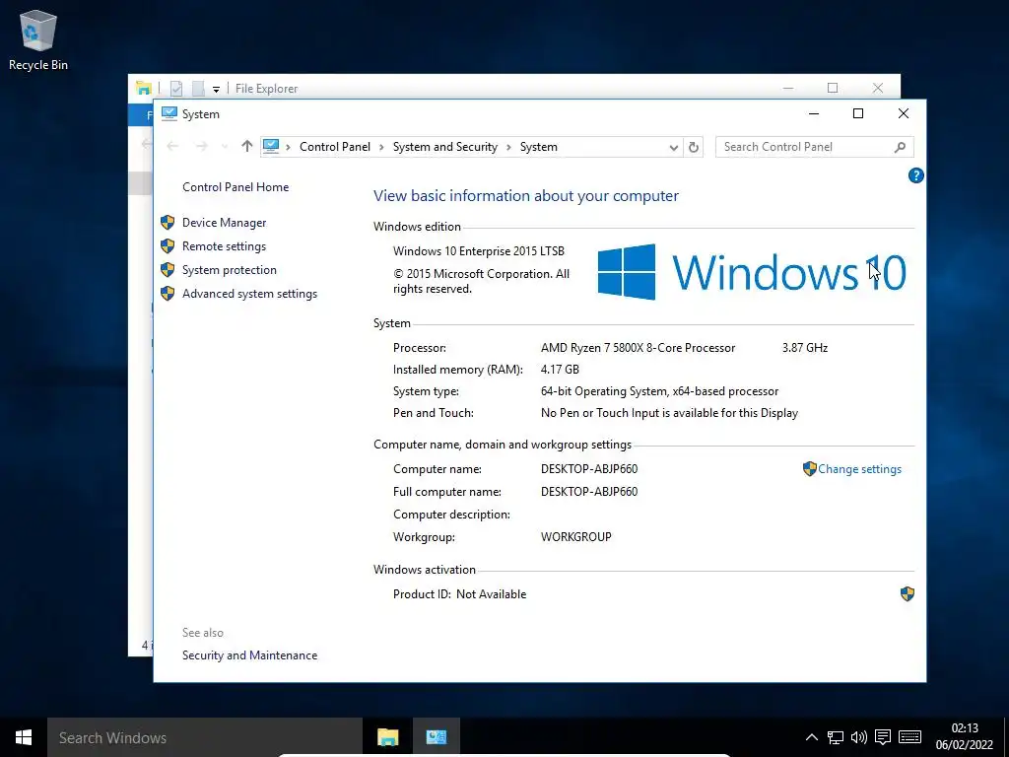
Task: Open the touch keyboard tray icon
Action: pos(909,737)
